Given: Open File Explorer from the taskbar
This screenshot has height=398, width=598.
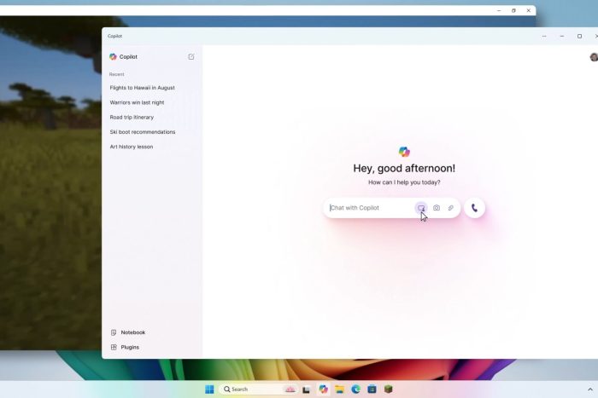Looking at the screenshot, I should [x=339, y=389].
